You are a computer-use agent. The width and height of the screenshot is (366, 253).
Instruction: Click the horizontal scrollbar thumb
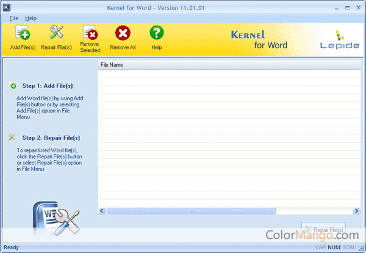[x=191, y=211]
